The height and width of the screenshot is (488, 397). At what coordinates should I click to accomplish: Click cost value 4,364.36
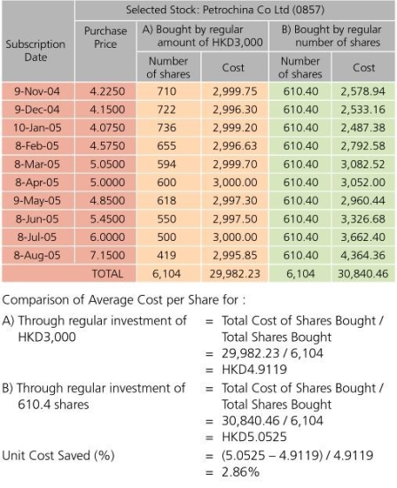363,255
